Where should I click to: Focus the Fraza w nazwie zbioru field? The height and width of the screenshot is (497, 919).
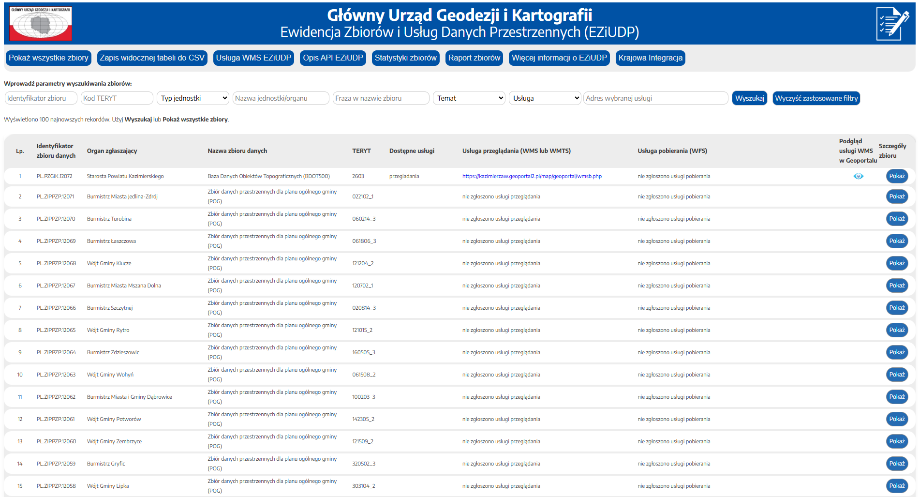coord(381,98)
